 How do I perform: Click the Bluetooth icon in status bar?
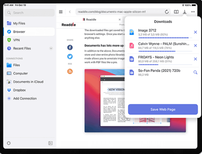(183, 5)
